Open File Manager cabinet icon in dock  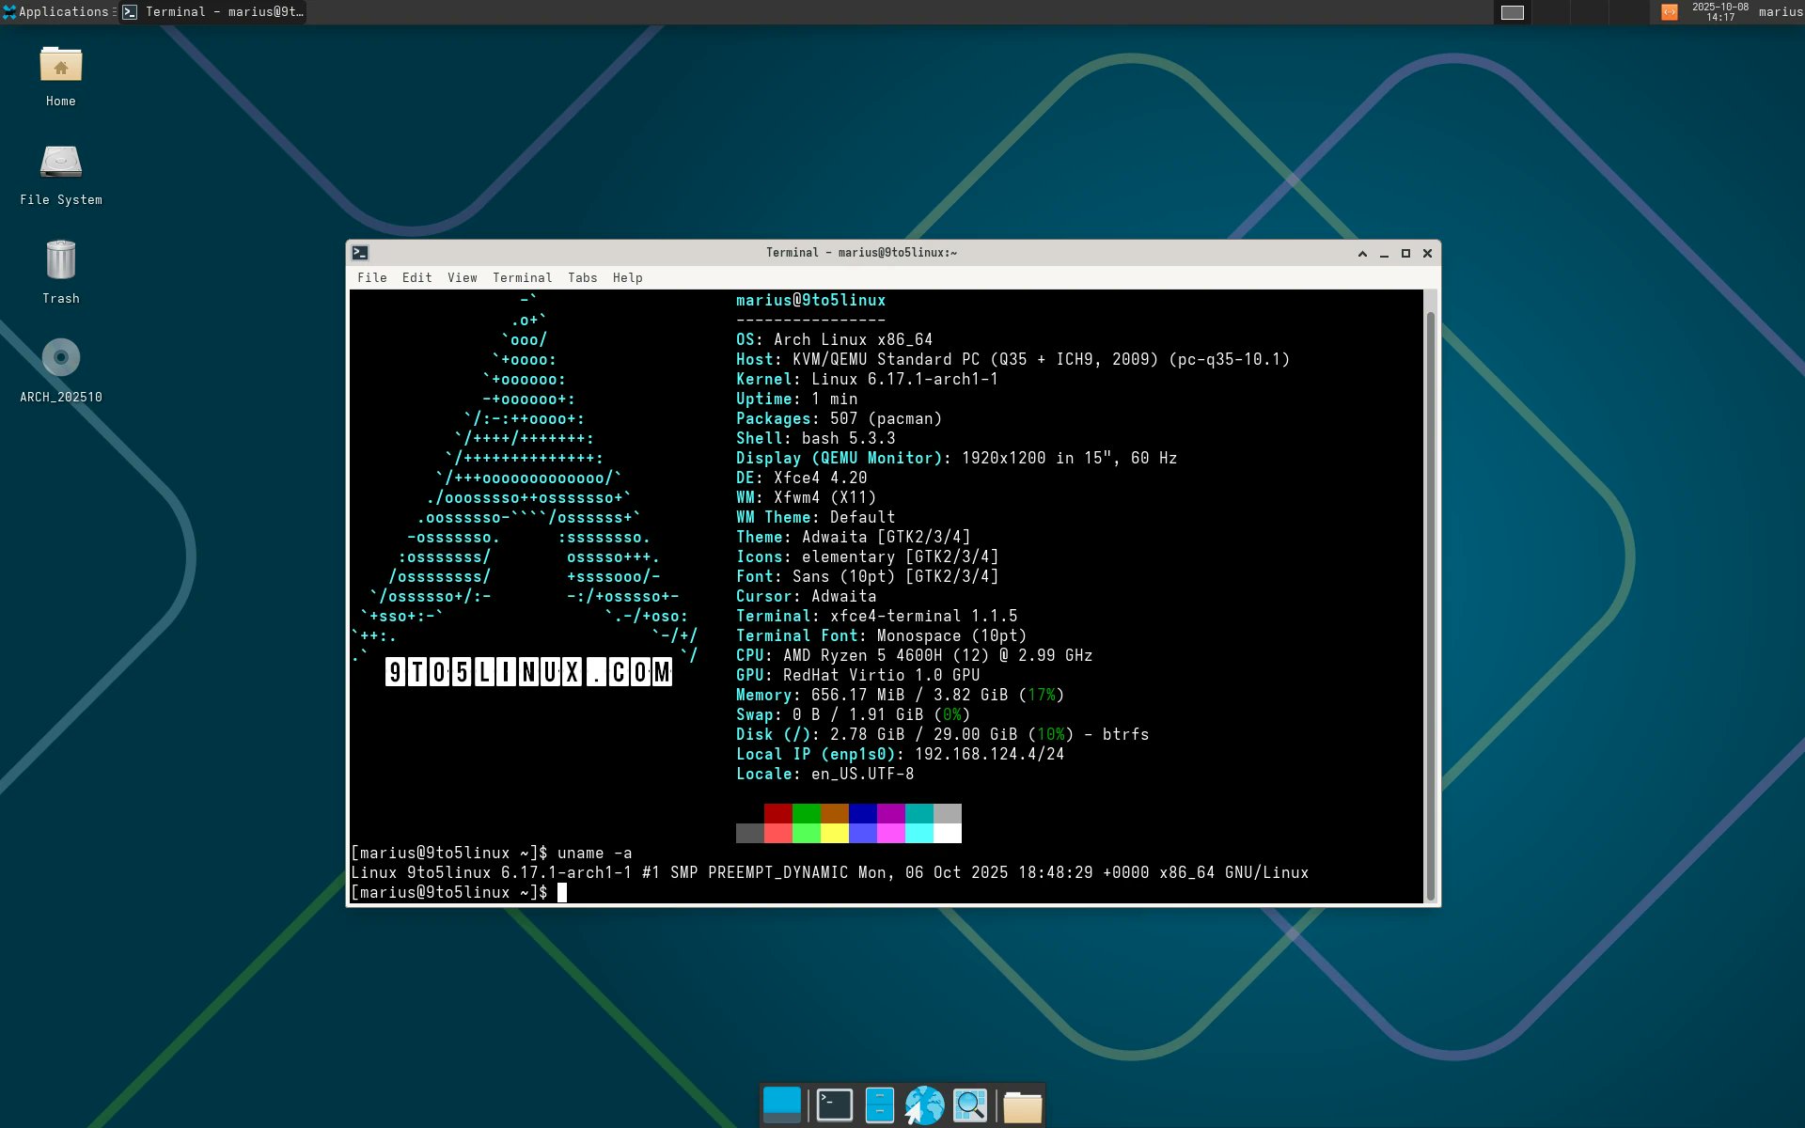pyautogui.click(x=879, y=1105)
